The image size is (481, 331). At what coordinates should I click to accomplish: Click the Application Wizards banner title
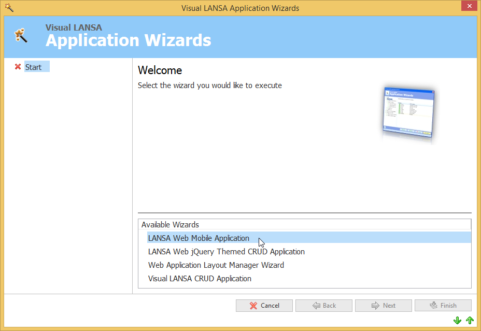(128, 40)
